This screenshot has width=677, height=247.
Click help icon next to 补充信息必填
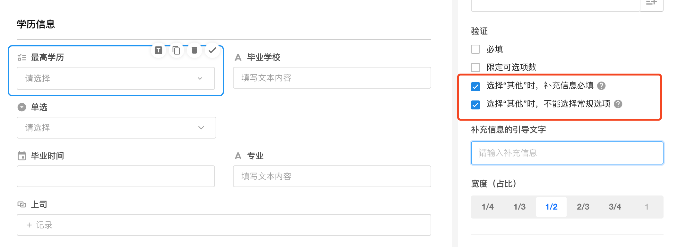[x=601, y=86]
